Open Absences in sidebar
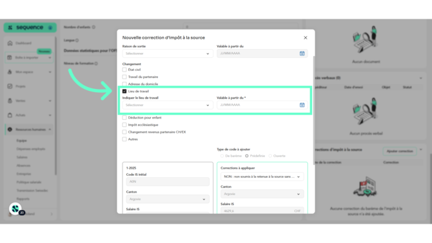The image size is (432, 243). click(23, 166)
